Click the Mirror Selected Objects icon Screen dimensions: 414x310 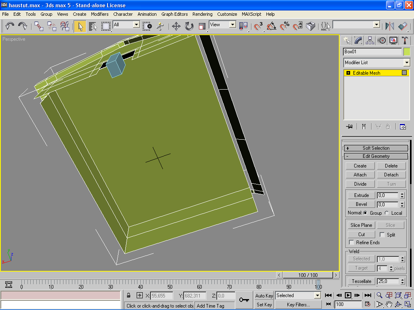tap(390, 26)
